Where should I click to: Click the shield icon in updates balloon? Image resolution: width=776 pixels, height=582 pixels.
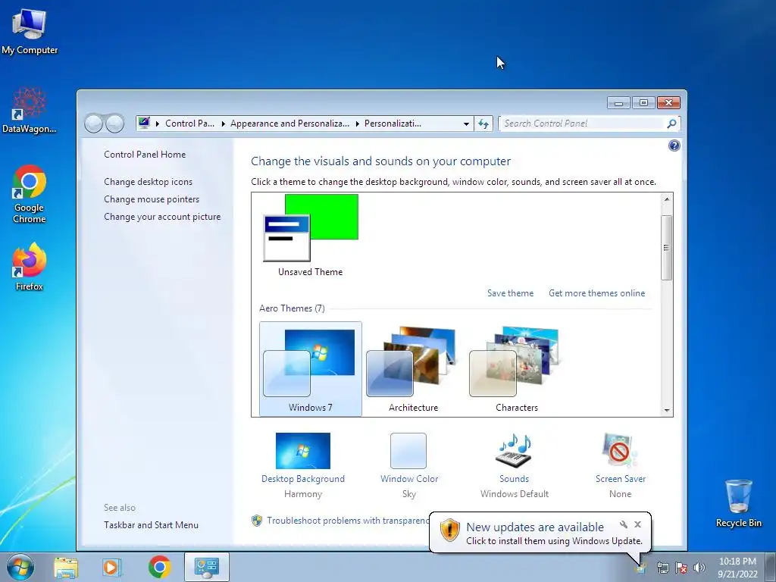(449, 530)
